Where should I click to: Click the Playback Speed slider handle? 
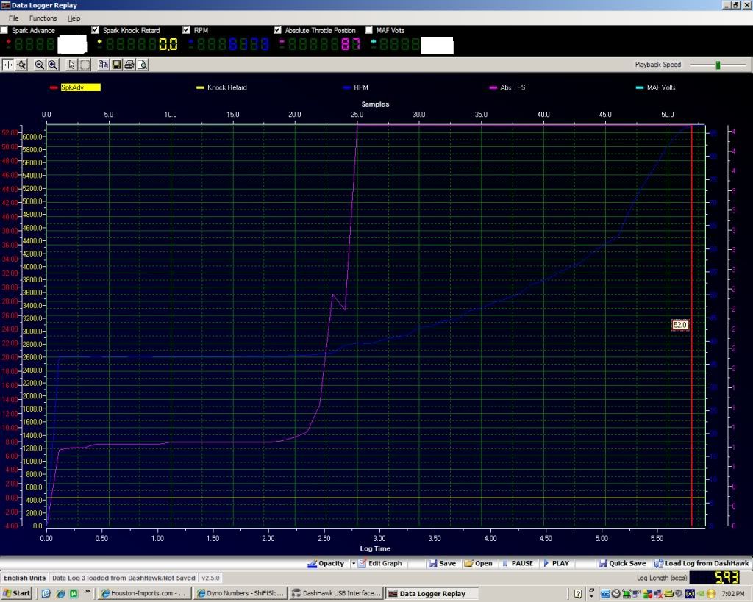pyautogui.click(x=718, y=65)
